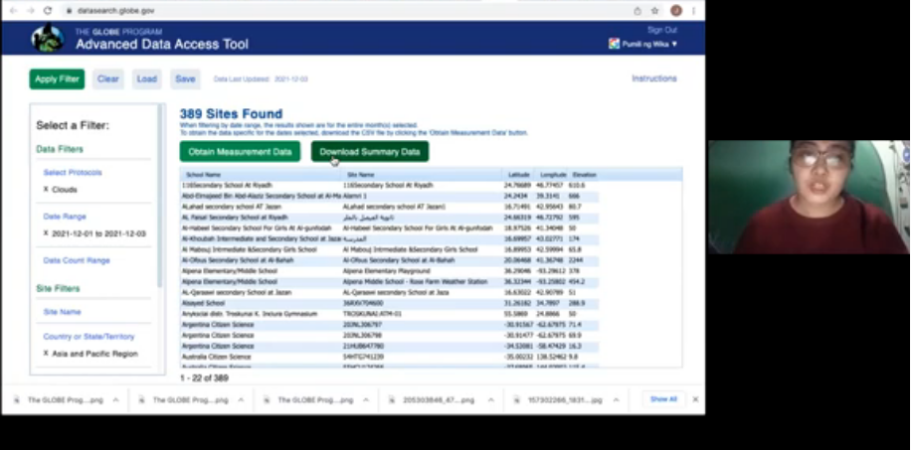The image size is (911, 450).
Task: Select ALahad secondary school AT Jazan row
Action: pyautogui.click(x=389, y=207)
